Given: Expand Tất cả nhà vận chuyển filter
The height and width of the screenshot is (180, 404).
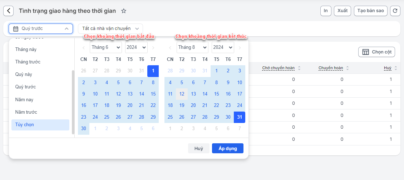Looking at the screenshot, I should click(x=110, y=29).
